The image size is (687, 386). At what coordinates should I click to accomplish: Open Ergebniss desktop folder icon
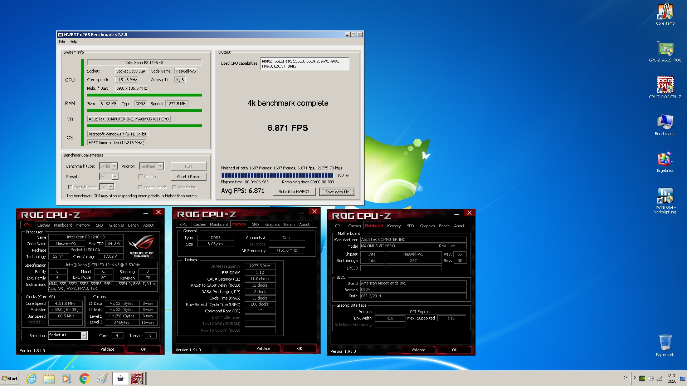pyautogui.click(x=665, y=162)
